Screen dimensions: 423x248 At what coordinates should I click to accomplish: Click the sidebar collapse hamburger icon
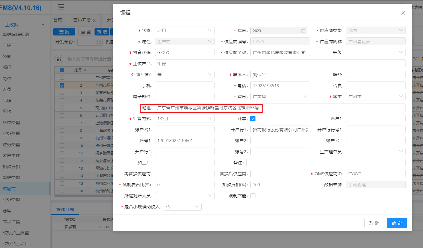click(x=61, y=7)
